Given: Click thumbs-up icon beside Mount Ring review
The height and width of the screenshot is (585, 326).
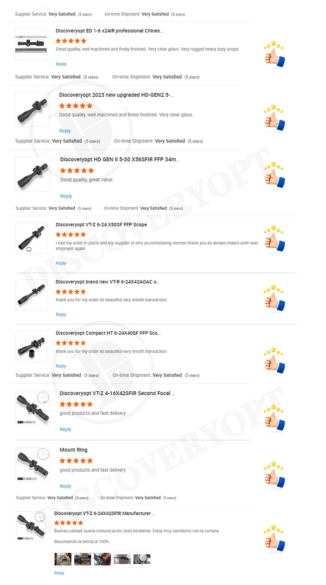Looking at the screenshot, I should coord(274,475).
